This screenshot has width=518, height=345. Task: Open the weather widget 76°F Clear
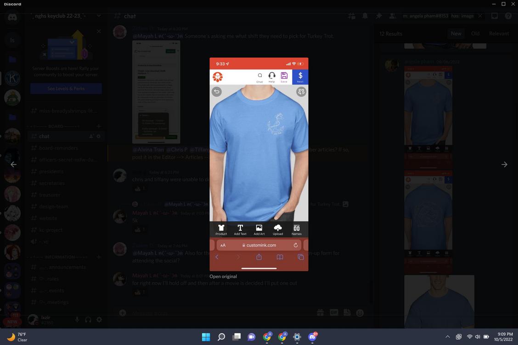tap(17, 337)
